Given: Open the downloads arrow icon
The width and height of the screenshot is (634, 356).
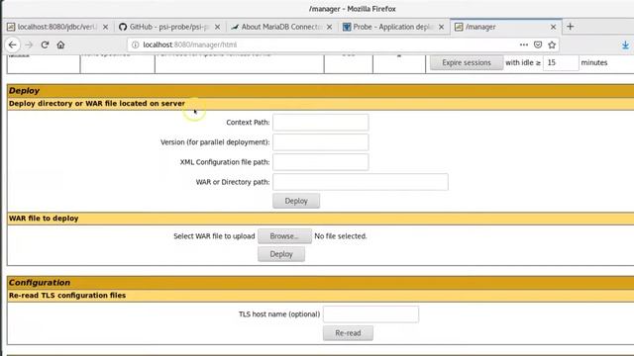Looking at the screenshot, I should click(x=625, y=44).
